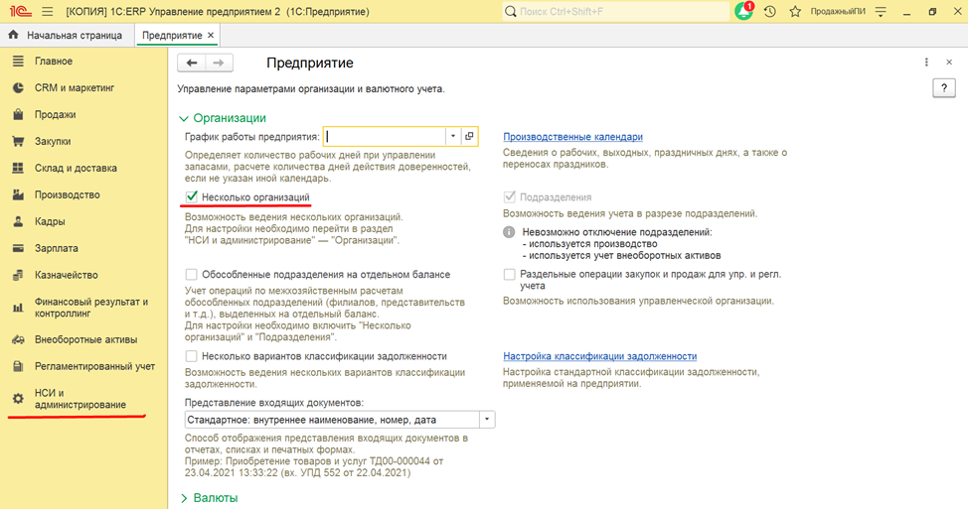
Task: Click Регламентированный учет sidebar label
Action: click(x=94, y=366)
